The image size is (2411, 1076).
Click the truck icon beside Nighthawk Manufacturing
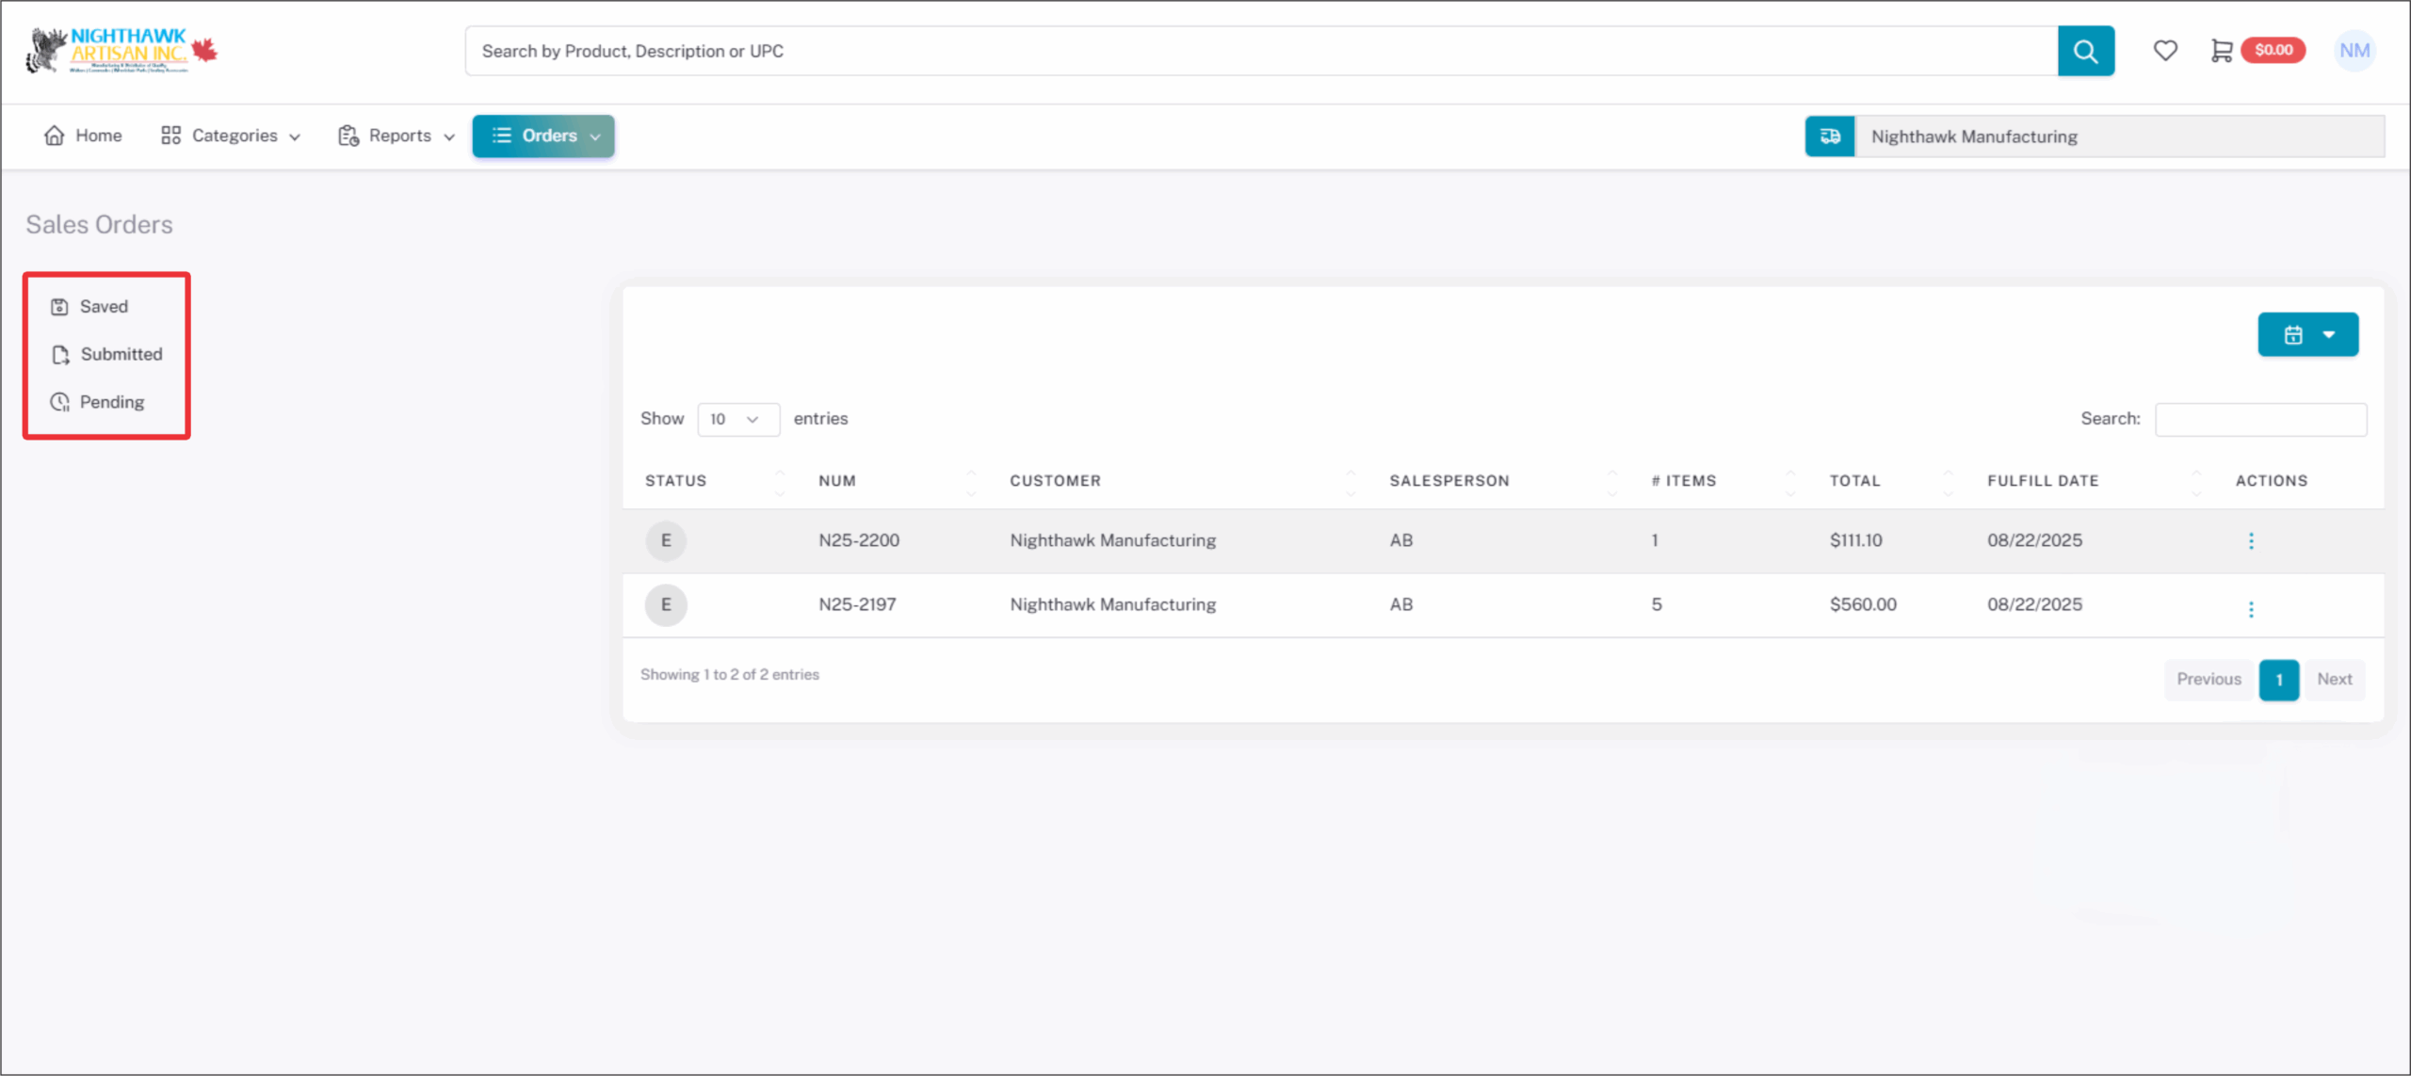coord(1829,137)
